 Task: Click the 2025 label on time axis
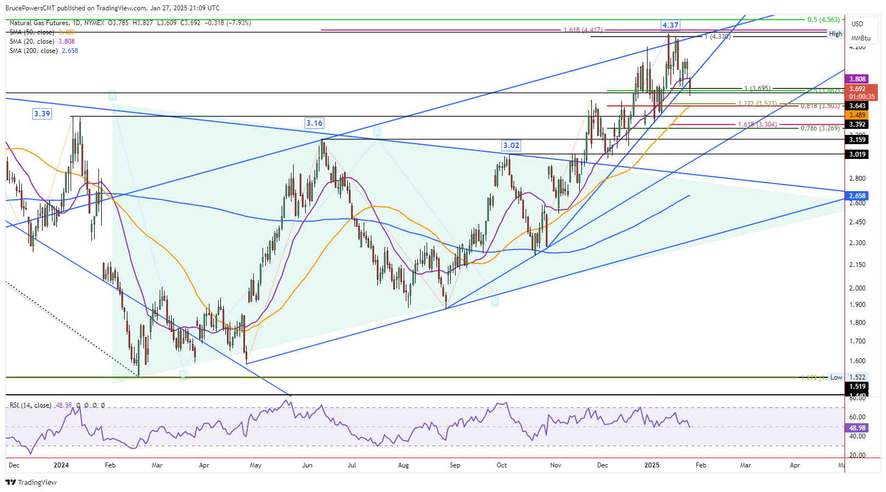click(x=652, y=465)
